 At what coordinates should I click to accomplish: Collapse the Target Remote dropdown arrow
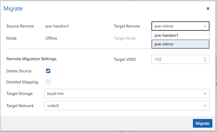tap(205, 26)
